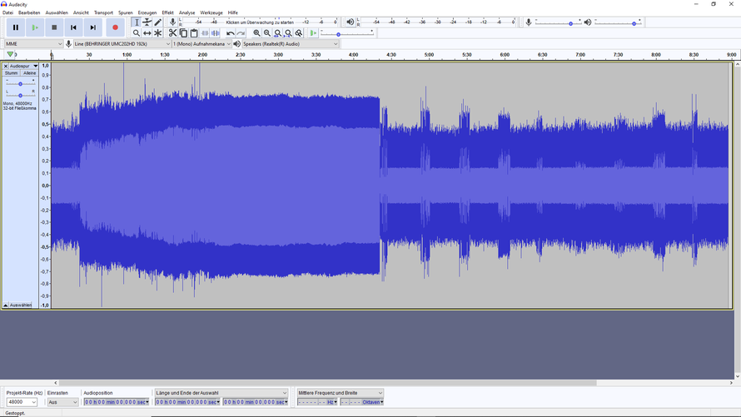Cut the selection with the scissors icon
The width and height of the screenshot is (741, 417).
(x=172, y=33)
